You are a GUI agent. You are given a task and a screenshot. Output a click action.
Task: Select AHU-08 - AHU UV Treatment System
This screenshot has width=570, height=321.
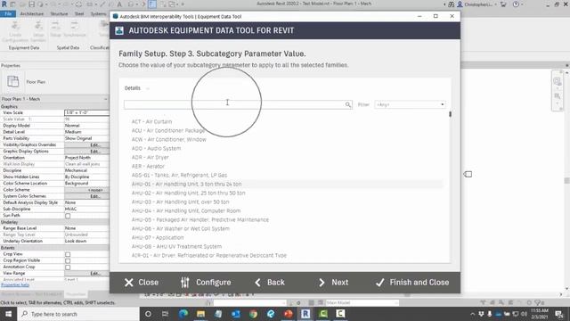(176, 246)
